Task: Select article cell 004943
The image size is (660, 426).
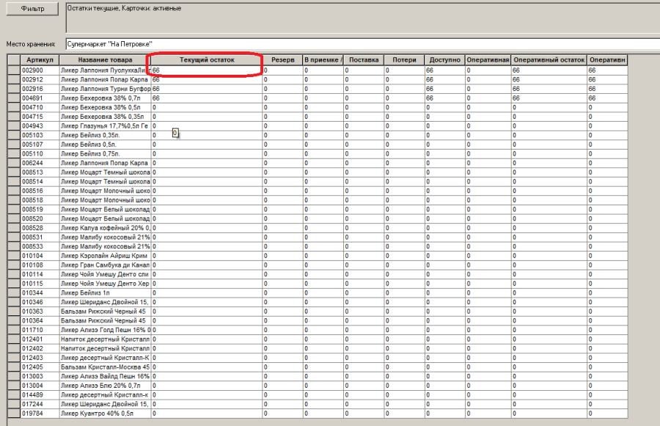Action: pos(40,126)
